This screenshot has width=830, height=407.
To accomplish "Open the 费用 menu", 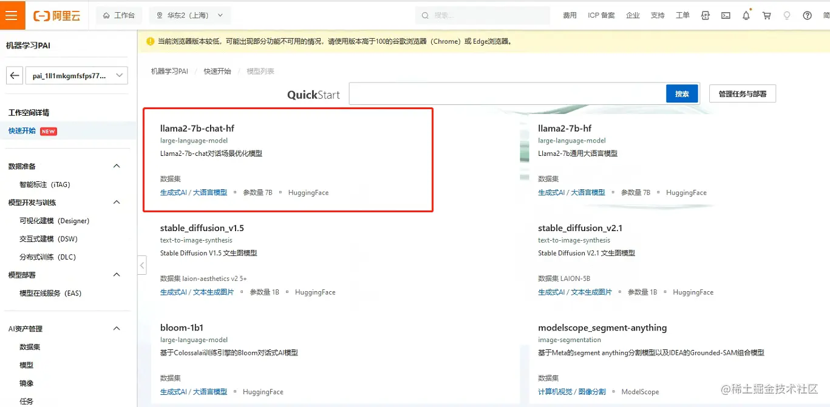I will click(x=570, y=15).
